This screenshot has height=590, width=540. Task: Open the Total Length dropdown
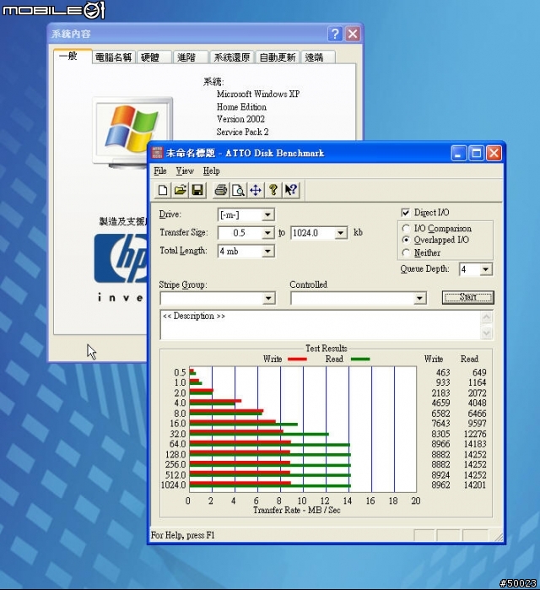267,251
